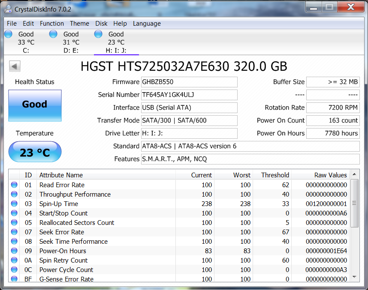Viewport: 368px width, 290px height.
Task: Click the Attribute Name column header
Action: click(106, 175)
